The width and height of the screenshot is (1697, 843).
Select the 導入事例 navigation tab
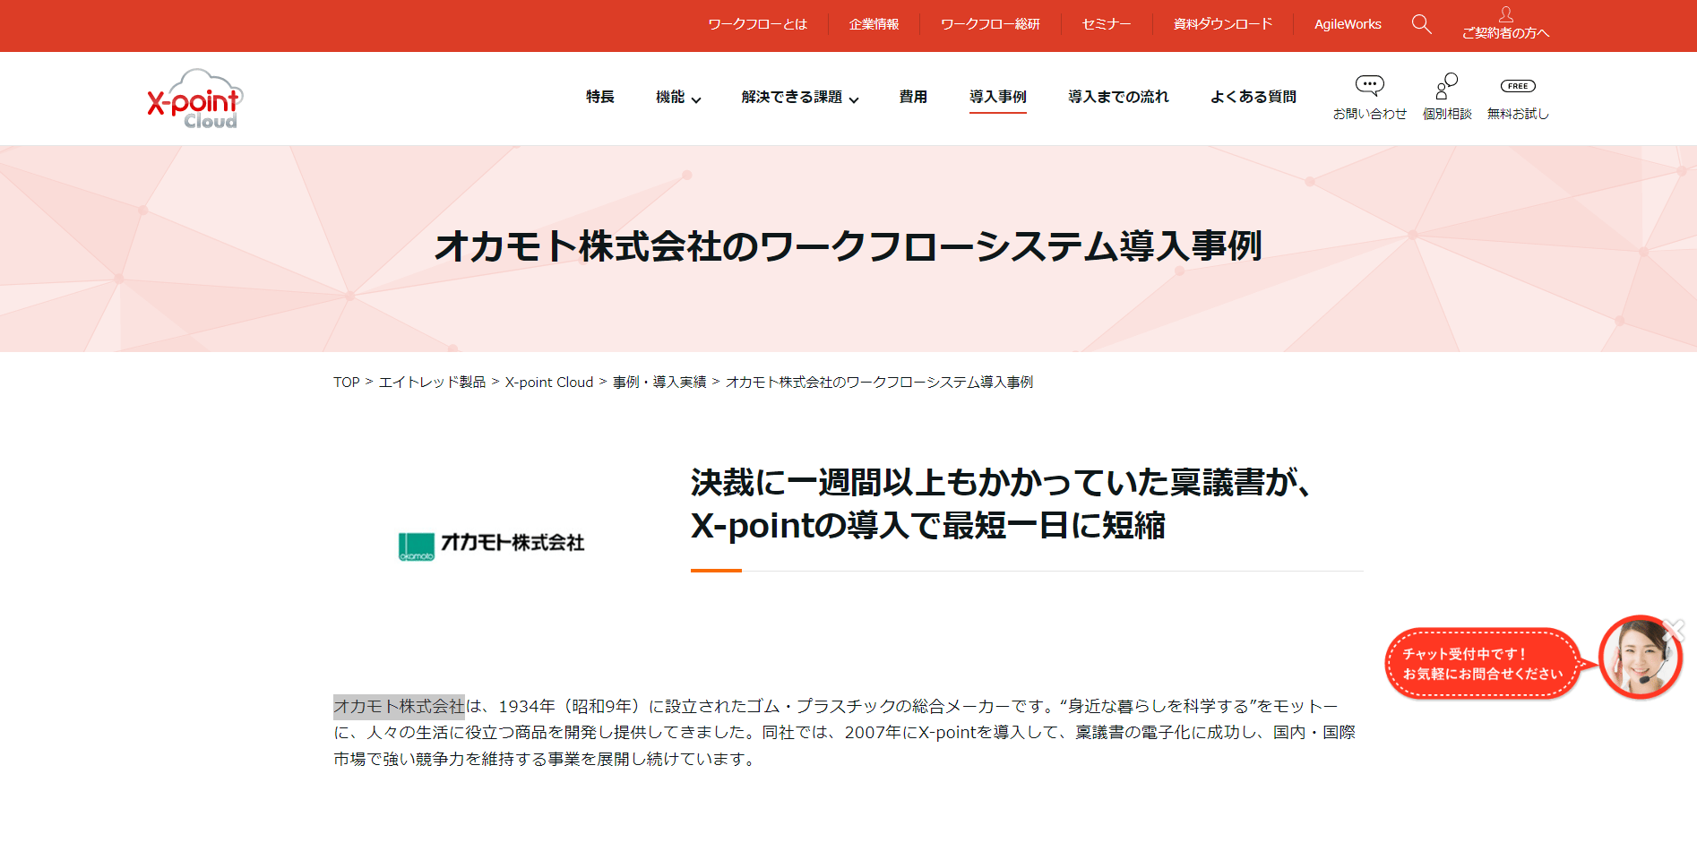point(998,97)
